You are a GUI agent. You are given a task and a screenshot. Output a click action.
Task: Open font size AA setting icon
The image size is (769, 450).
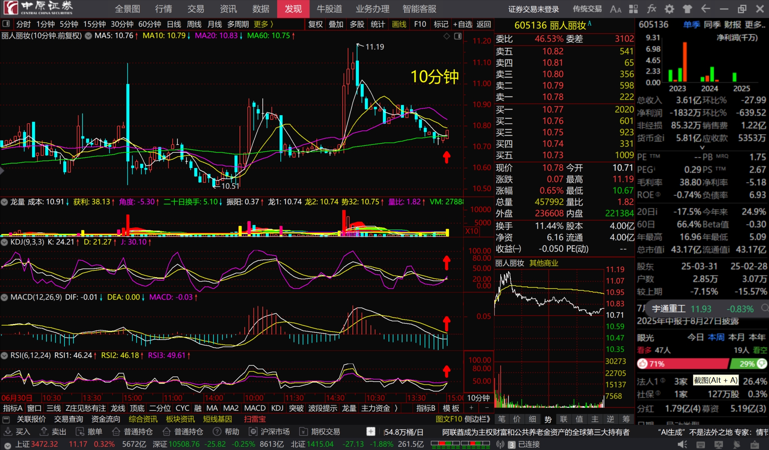click(616, 9)
